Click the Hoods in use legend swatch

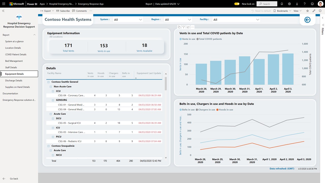[217, 110]
